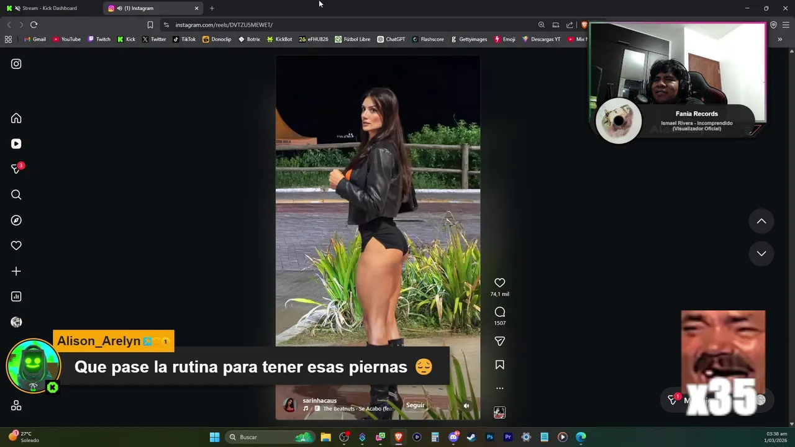Screen dimensions: 795x447
Task: Open the zoom magnifier in the address bar
Action: point(542,25)
